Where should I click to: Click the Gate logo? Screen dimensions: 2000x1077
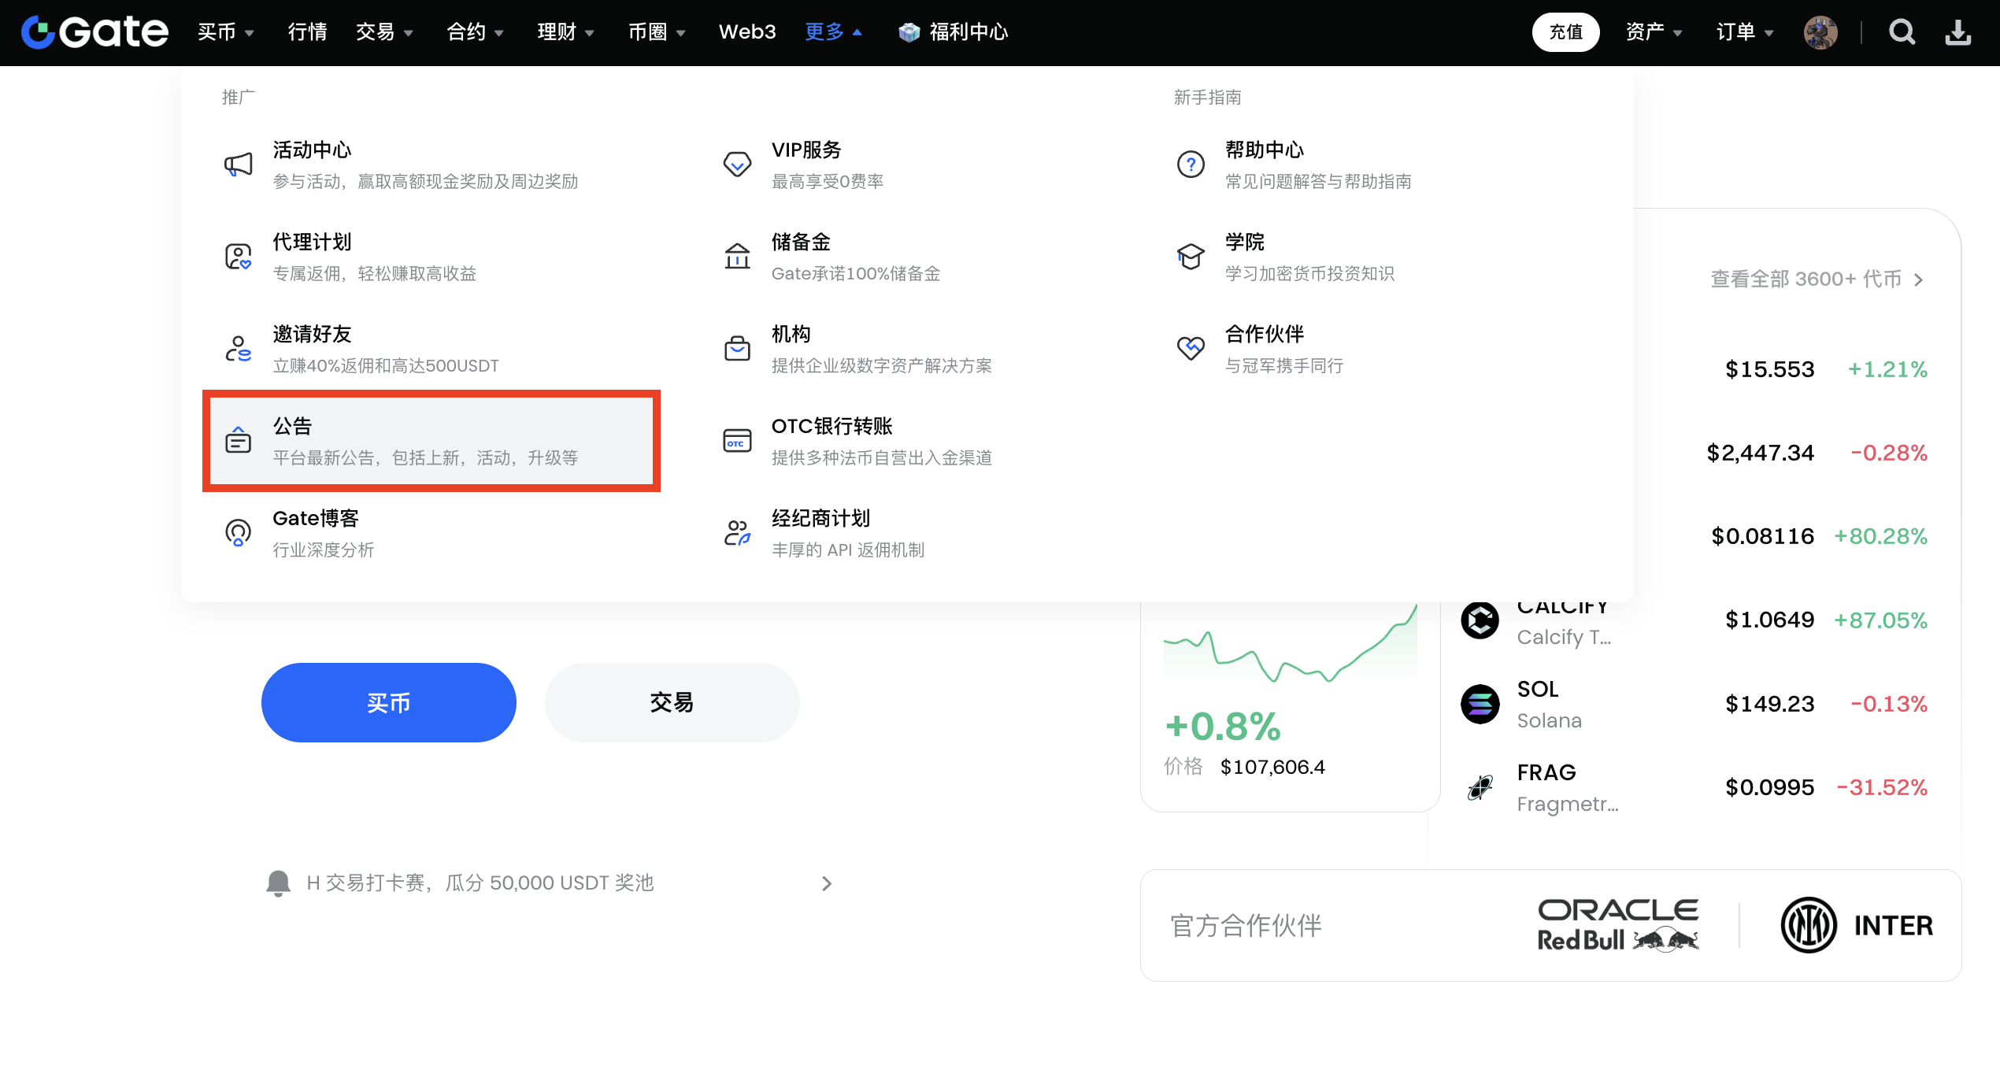tap(94, 32)
